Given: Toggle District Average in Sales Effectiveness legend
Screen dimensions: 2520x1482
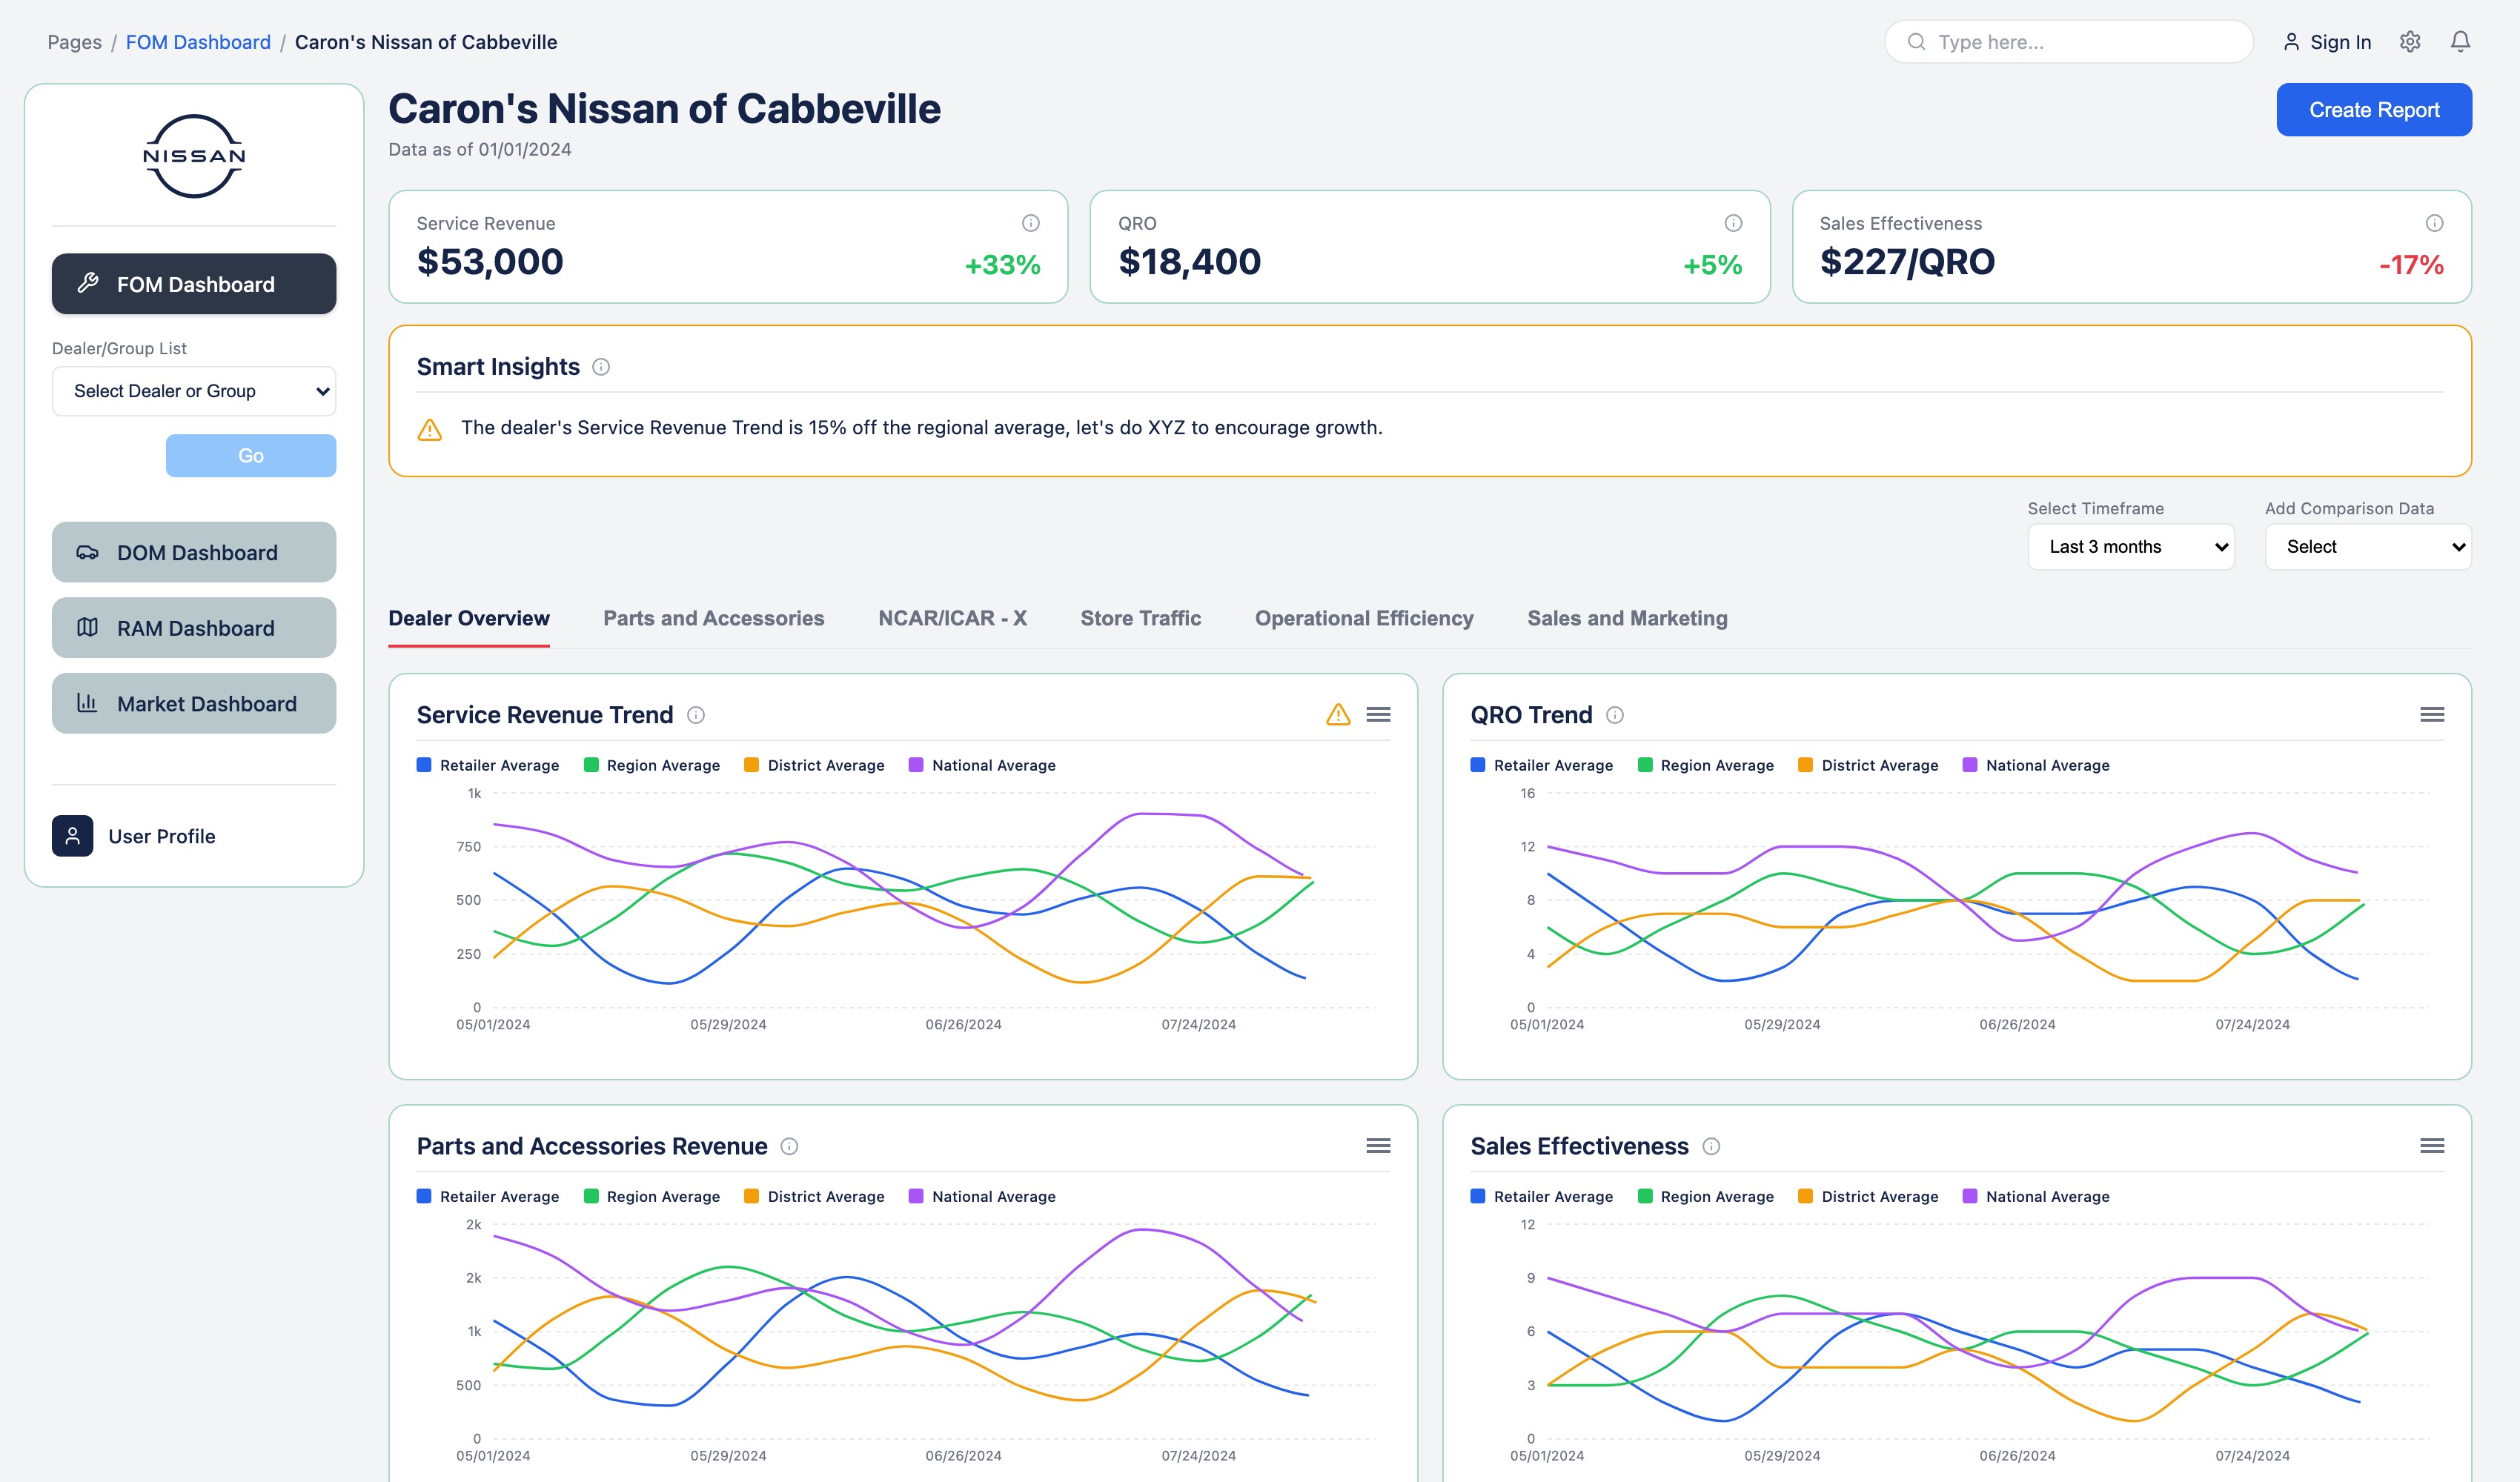Looking at the screenshot, I should [x=1868, y=1196].
